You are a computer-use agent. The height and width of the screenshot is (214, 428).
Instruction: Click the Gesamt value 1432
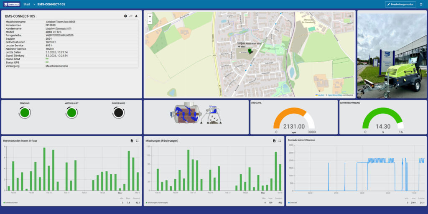[x=279, y=203]
